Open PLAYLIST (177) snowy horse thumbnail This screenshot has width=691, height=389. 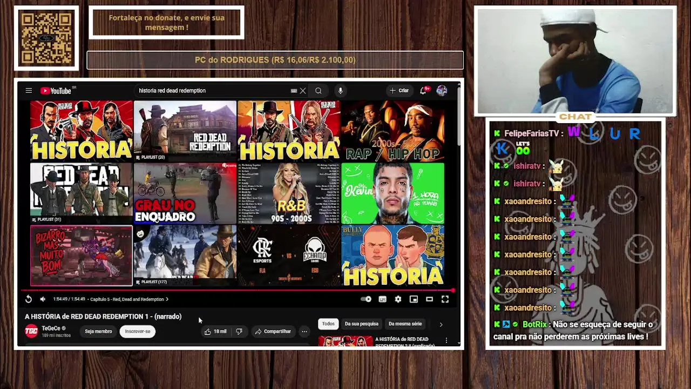tap(185, 256)
